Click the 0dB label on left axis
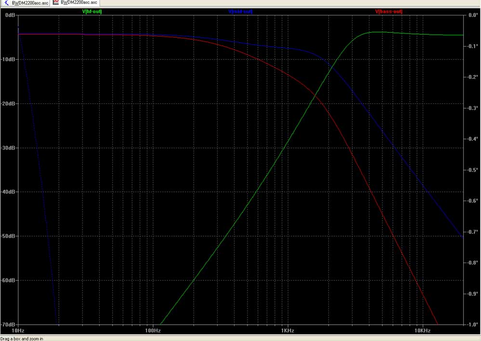This screenshot has height=341, width=481. [10, 15]
